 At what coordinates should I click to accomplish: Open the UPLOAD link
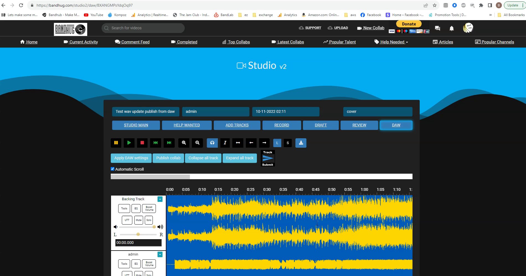(x=338, y=28)
